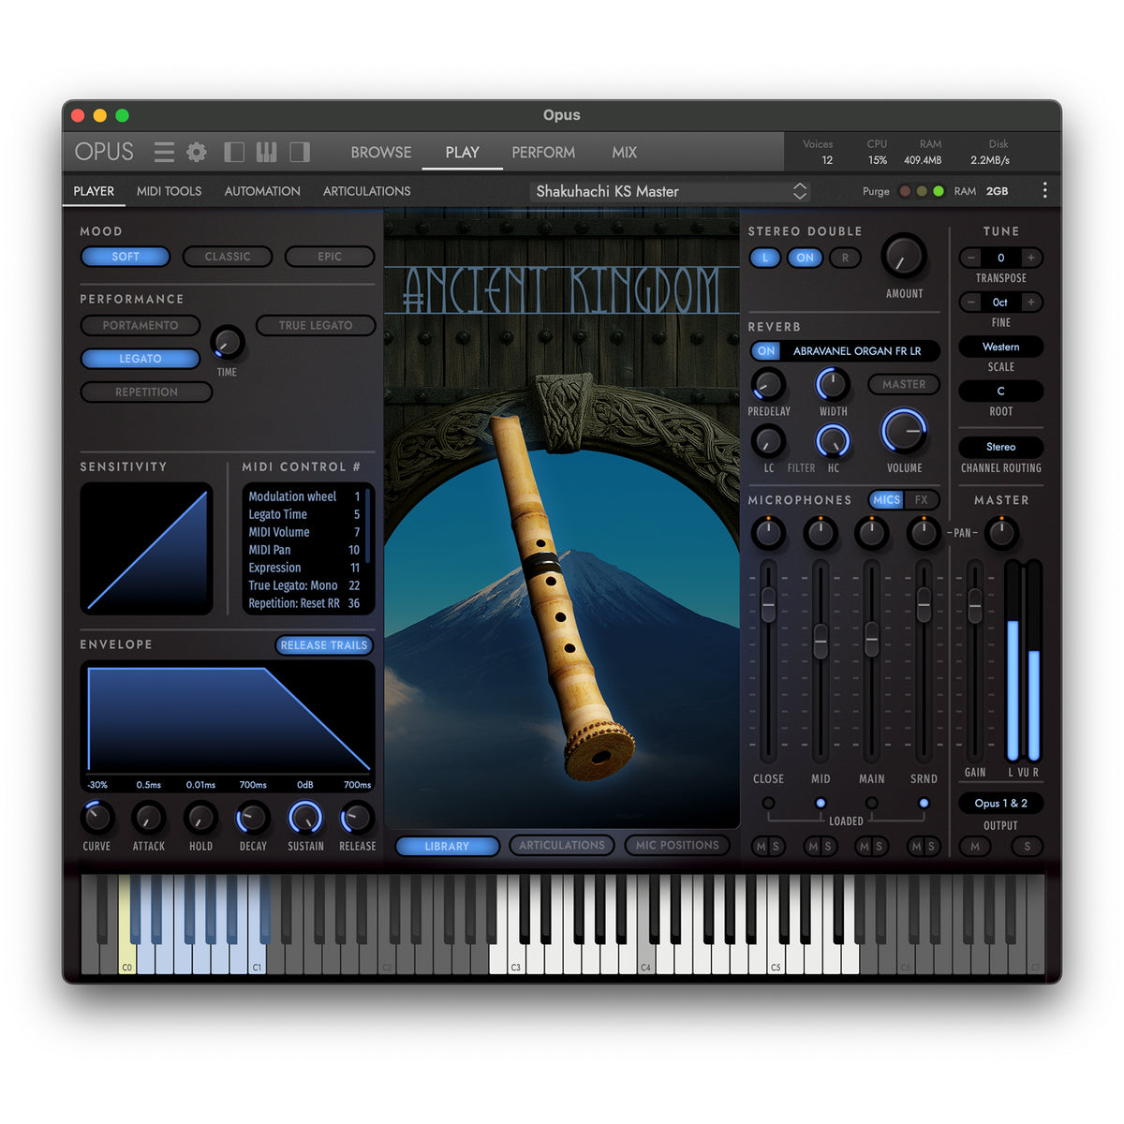Toggle the Legato performance mode
Screen dimensions: 1124x1124
pos(140,359)
